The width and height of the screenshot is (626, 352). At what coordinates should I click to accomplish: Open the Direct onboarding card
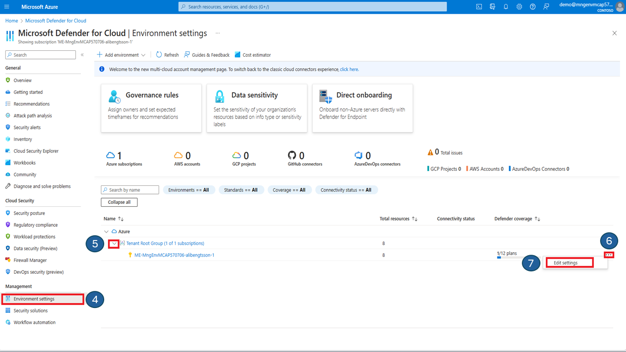pos(362,108)
